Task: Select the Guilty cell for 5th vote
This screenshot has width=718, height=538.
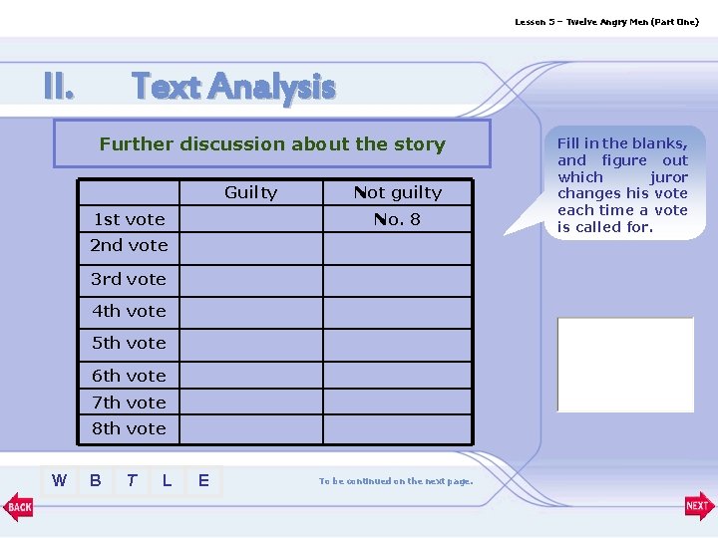Action: pyautogui.click(x=251, y=346)
